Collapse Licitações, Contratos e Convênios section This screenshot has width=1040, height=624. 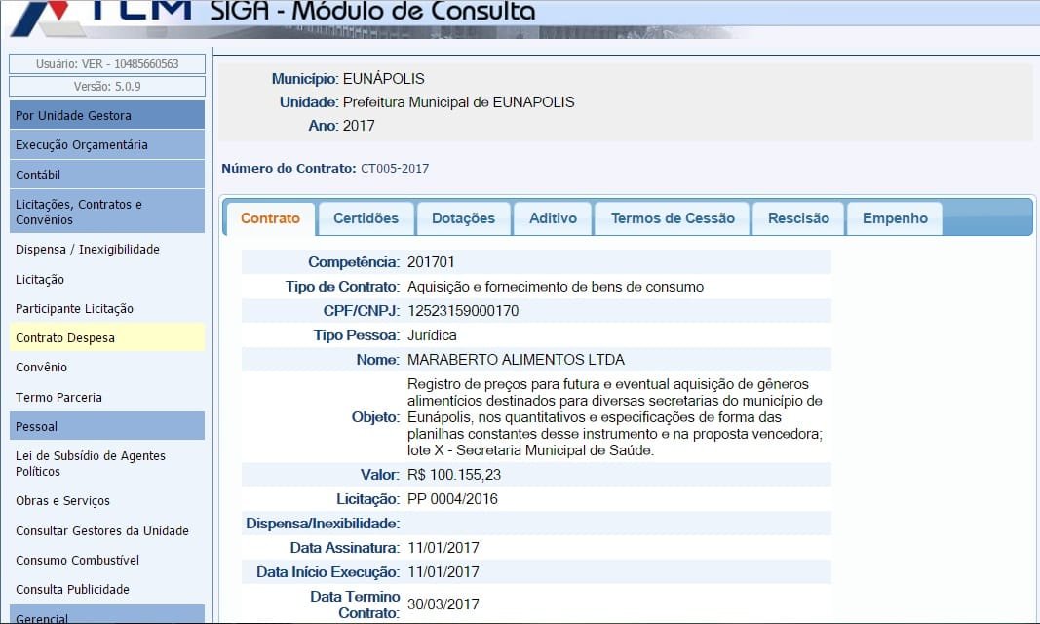tap(107, 212)
